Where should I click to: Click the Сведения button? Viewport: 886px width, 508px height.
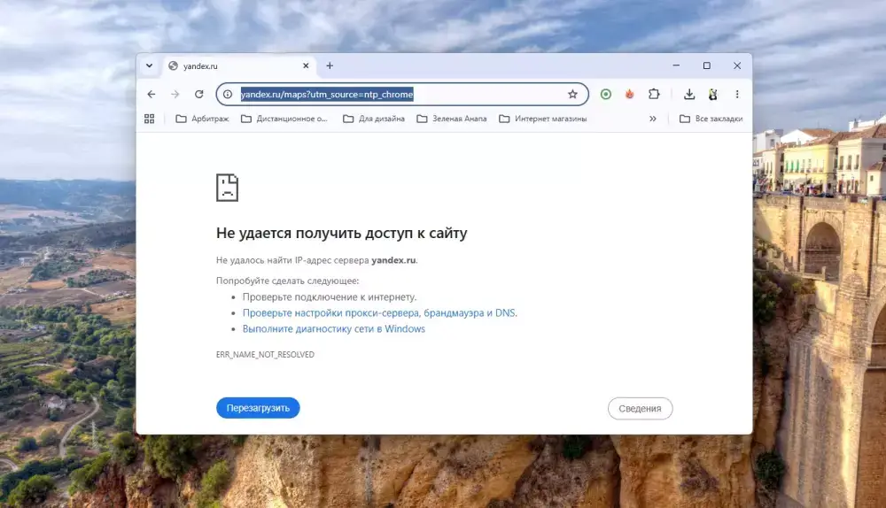tap(641, 408)
